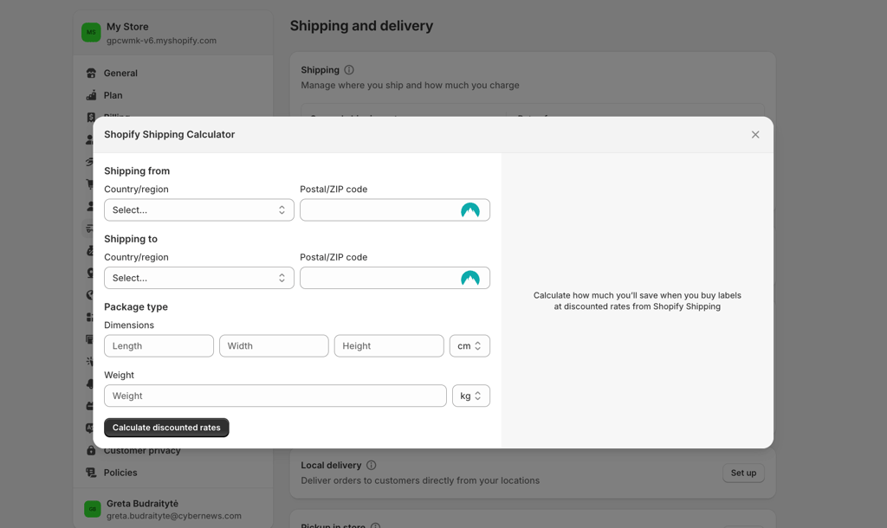
Task: Click Local delivery info icon
Action: pos(371,466)
